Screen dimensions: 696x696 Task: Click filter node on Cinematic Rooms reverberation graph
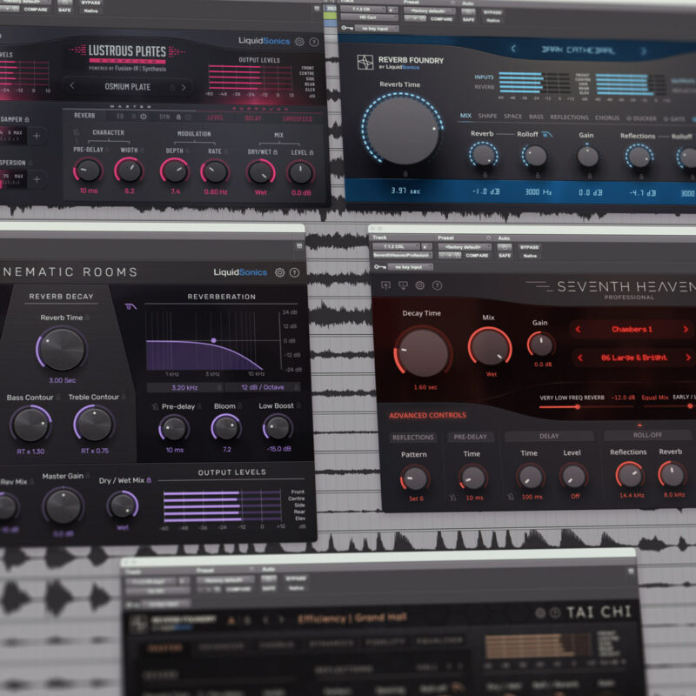213,340
